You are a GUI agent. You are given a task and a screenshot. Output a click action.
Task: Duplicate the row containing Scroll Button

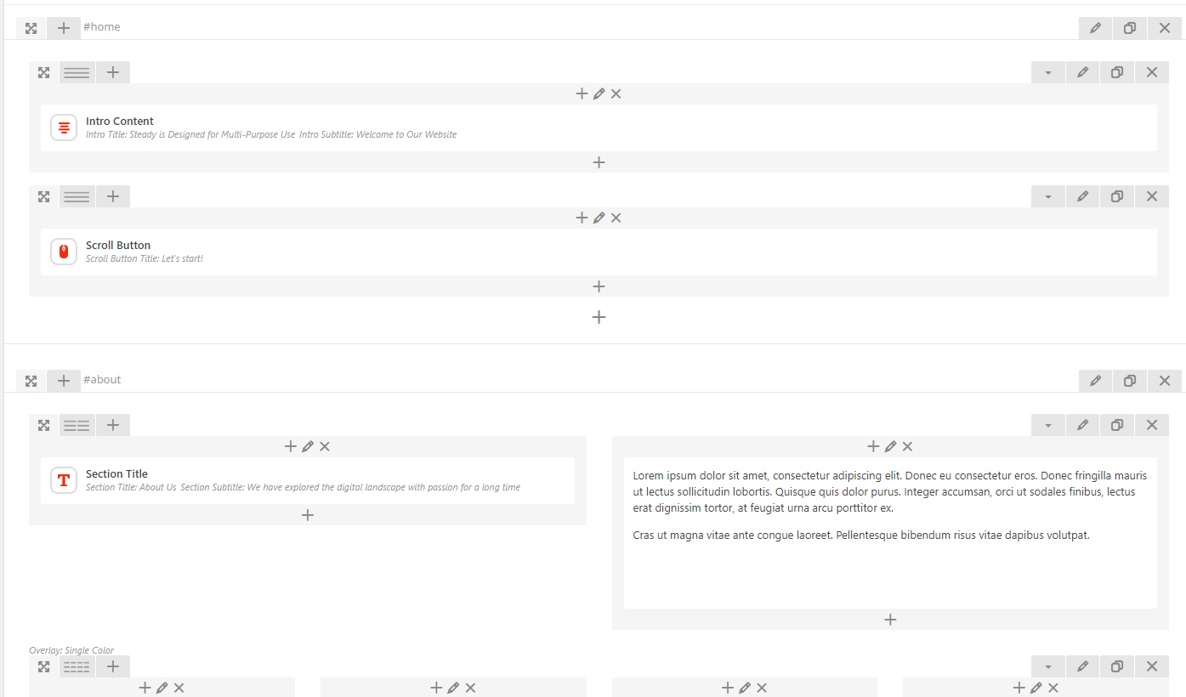click(1117, 197)
